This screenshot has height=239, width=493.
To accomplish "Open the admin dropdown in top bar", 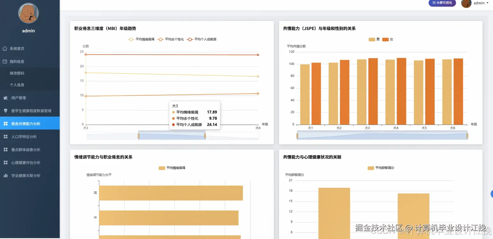I will [481, 3].
